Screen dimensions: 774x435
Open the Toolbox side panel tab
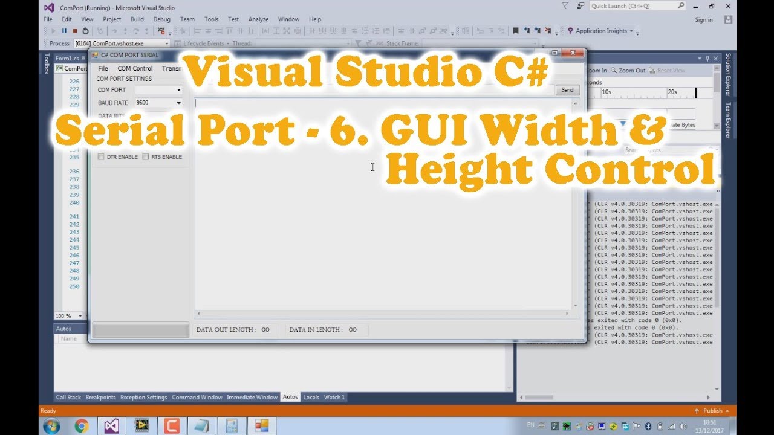coord(46,64)
